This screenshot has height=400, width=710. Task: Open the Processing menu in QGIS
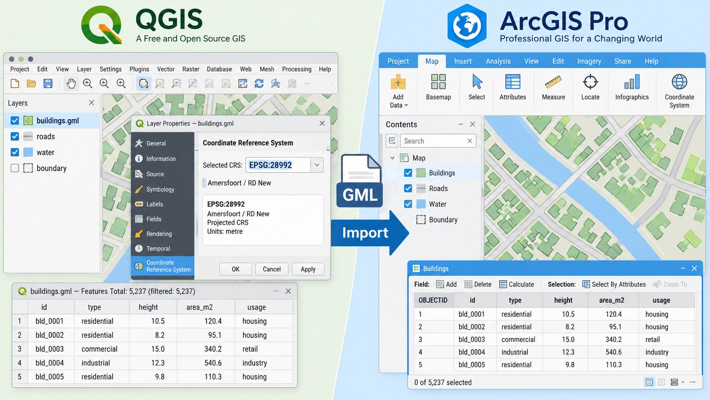pos(297,69)
